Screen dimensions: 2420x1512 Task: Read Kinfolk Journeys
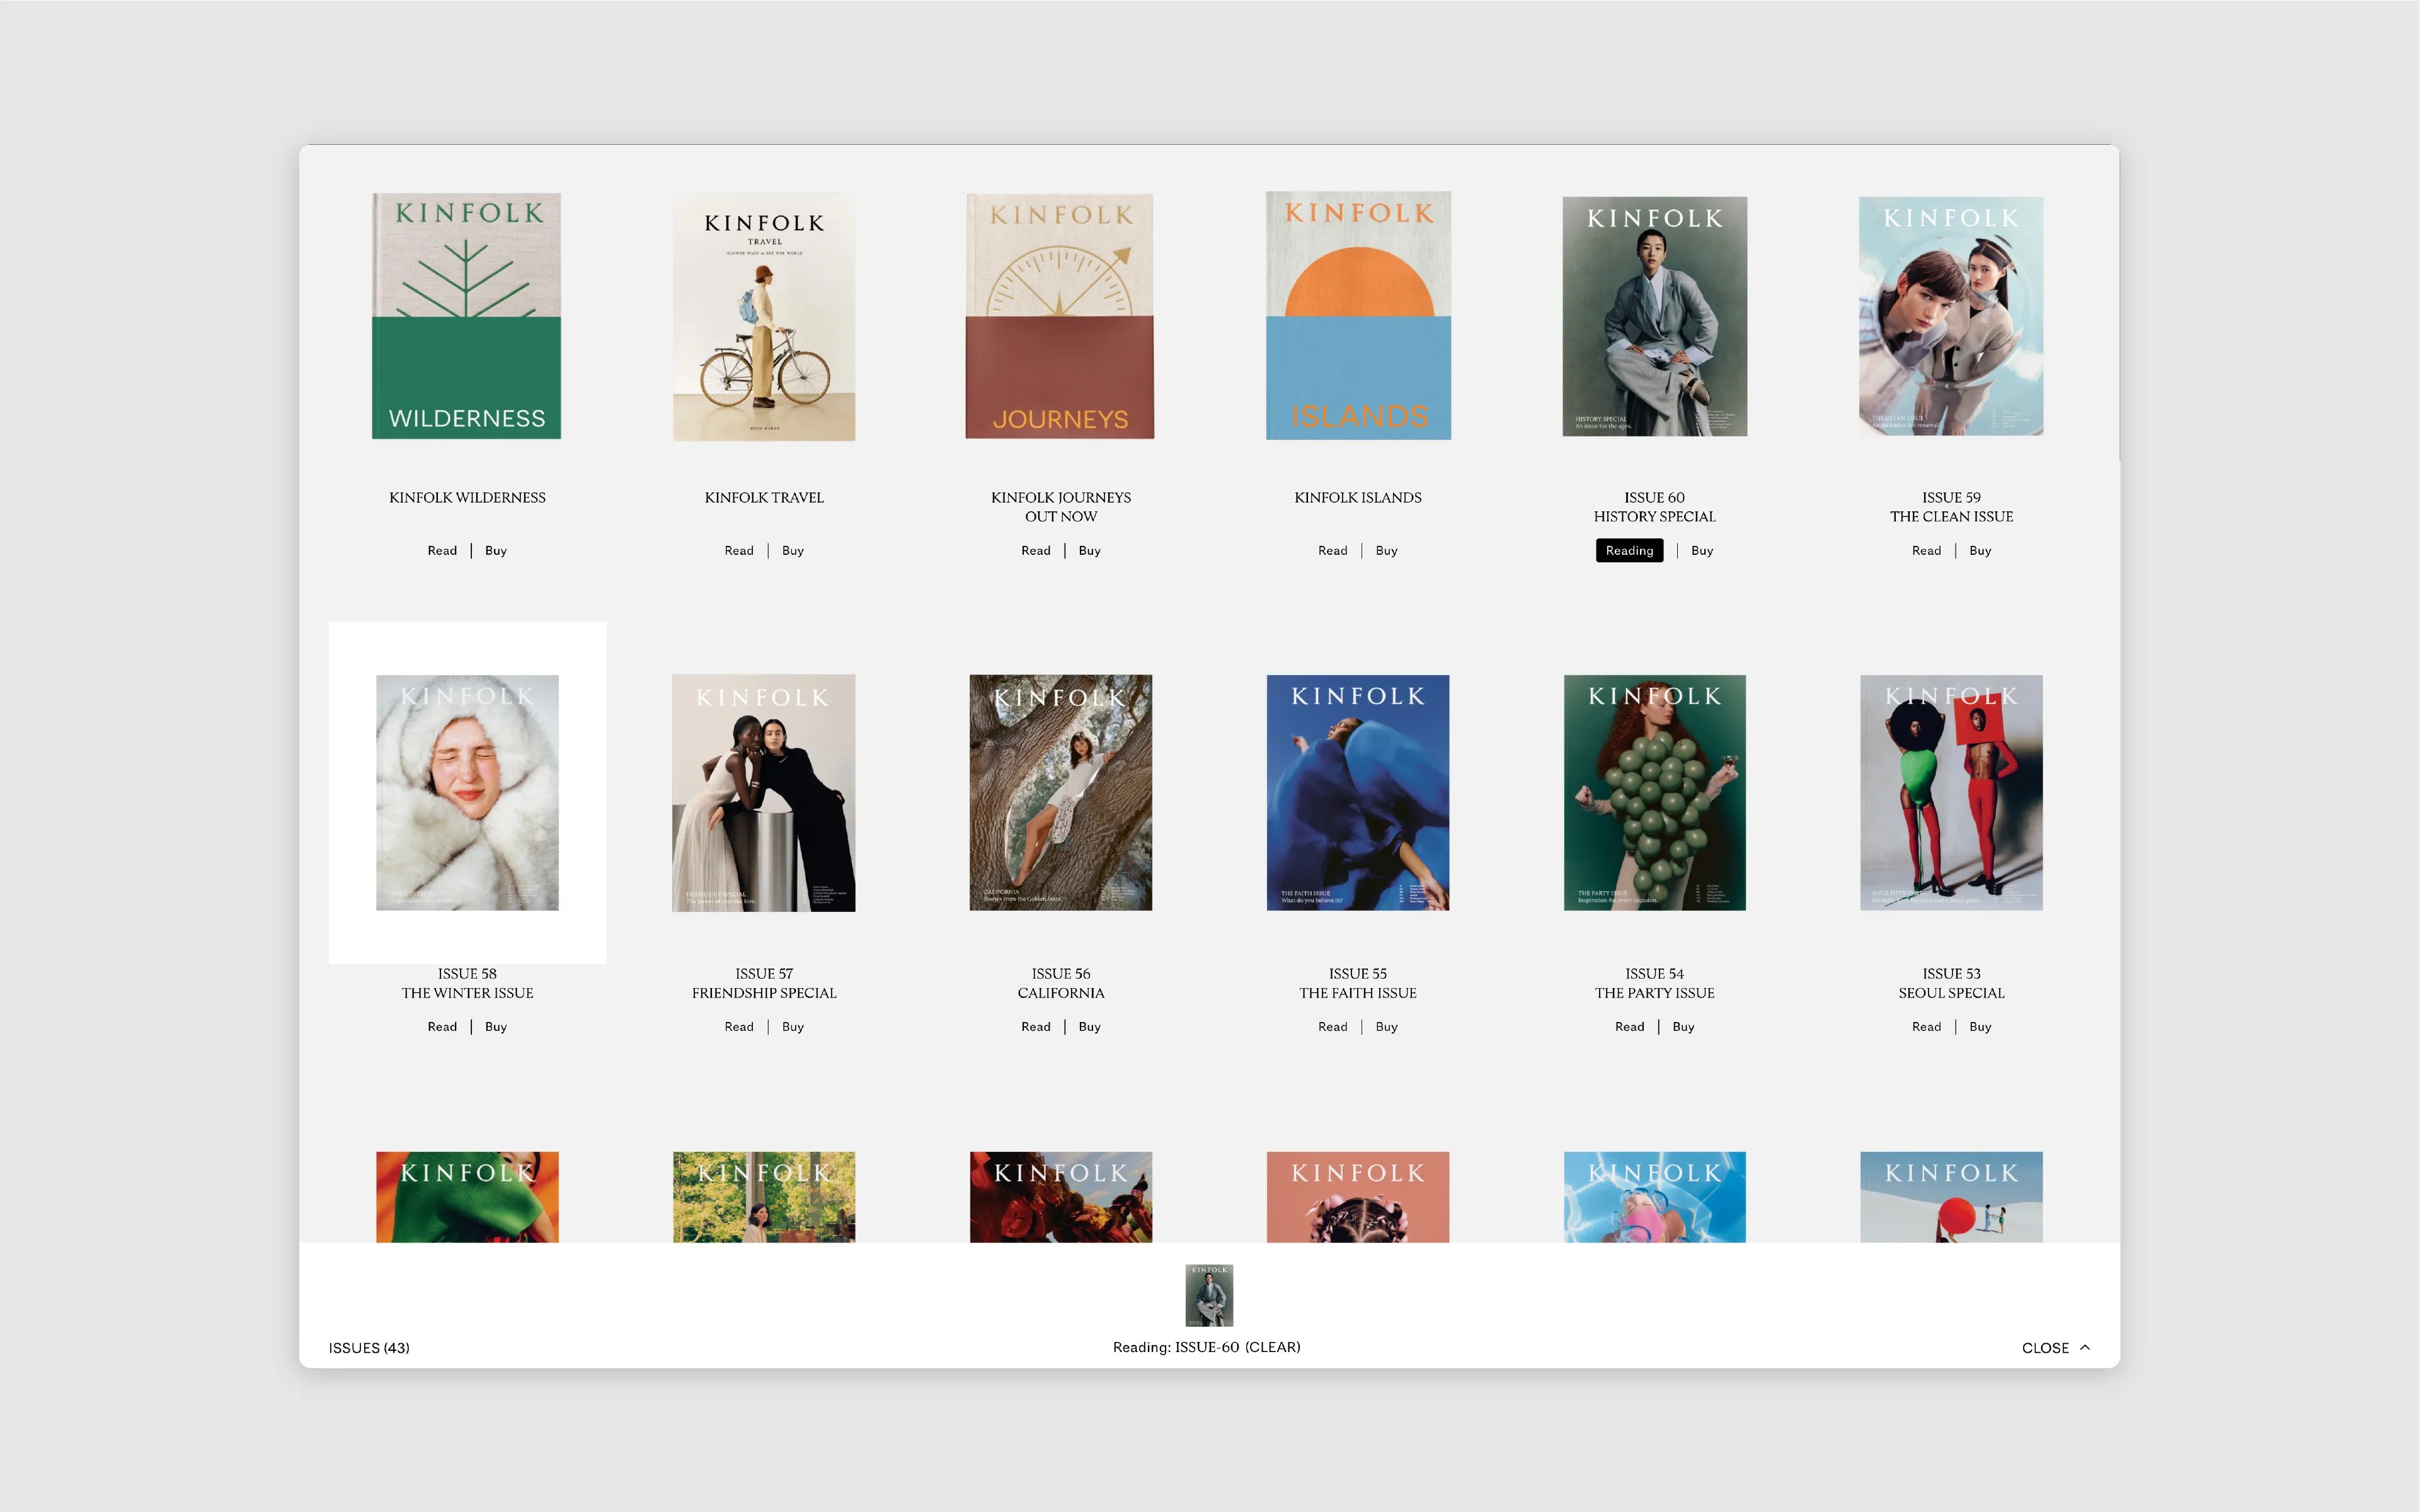(x=1035, y=551)
